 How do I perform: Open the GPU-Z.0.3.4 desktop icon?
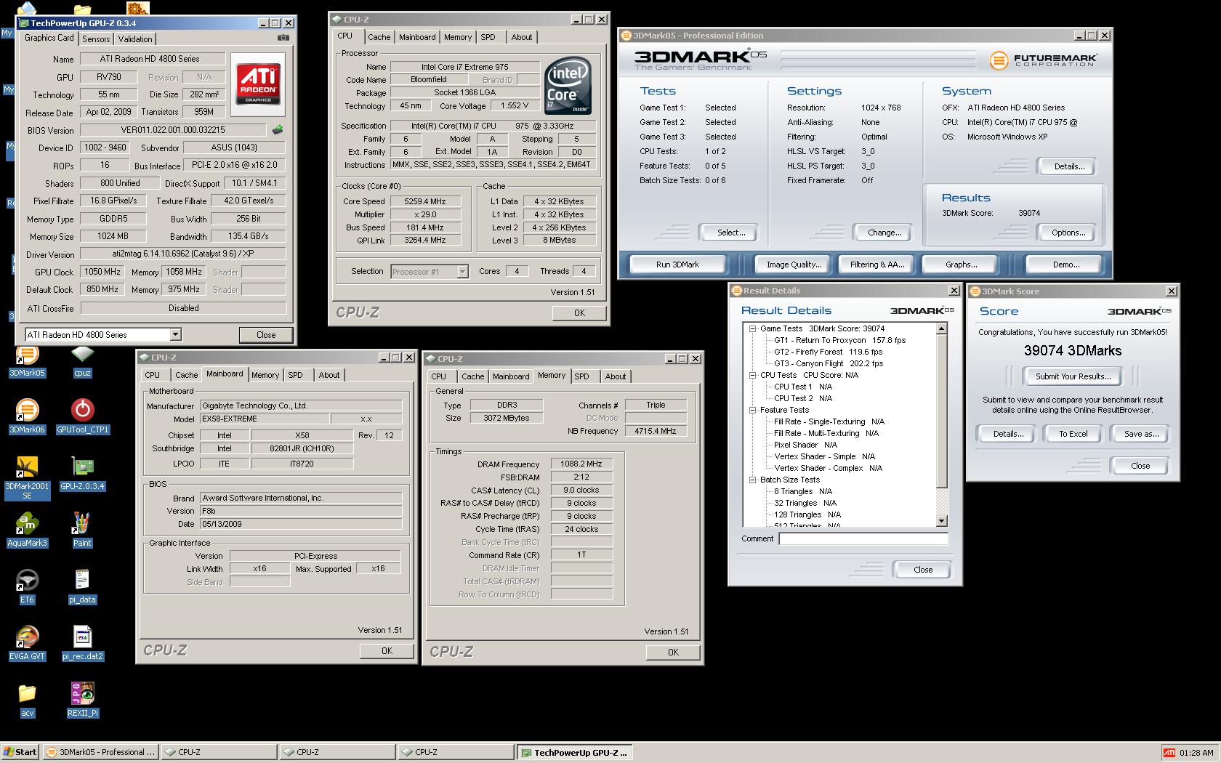coord(82,473)
